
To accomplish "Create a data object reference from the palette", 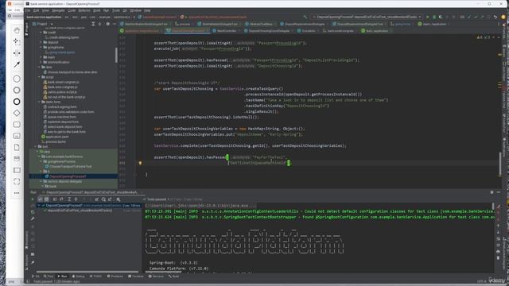I will click(17, 147).
